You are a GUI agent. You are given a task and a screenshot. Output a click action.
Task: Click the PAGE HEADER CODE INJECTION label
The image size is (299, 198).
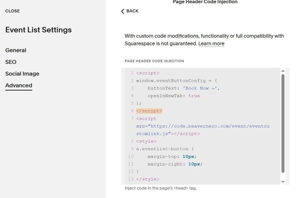(x=154, y=61)
